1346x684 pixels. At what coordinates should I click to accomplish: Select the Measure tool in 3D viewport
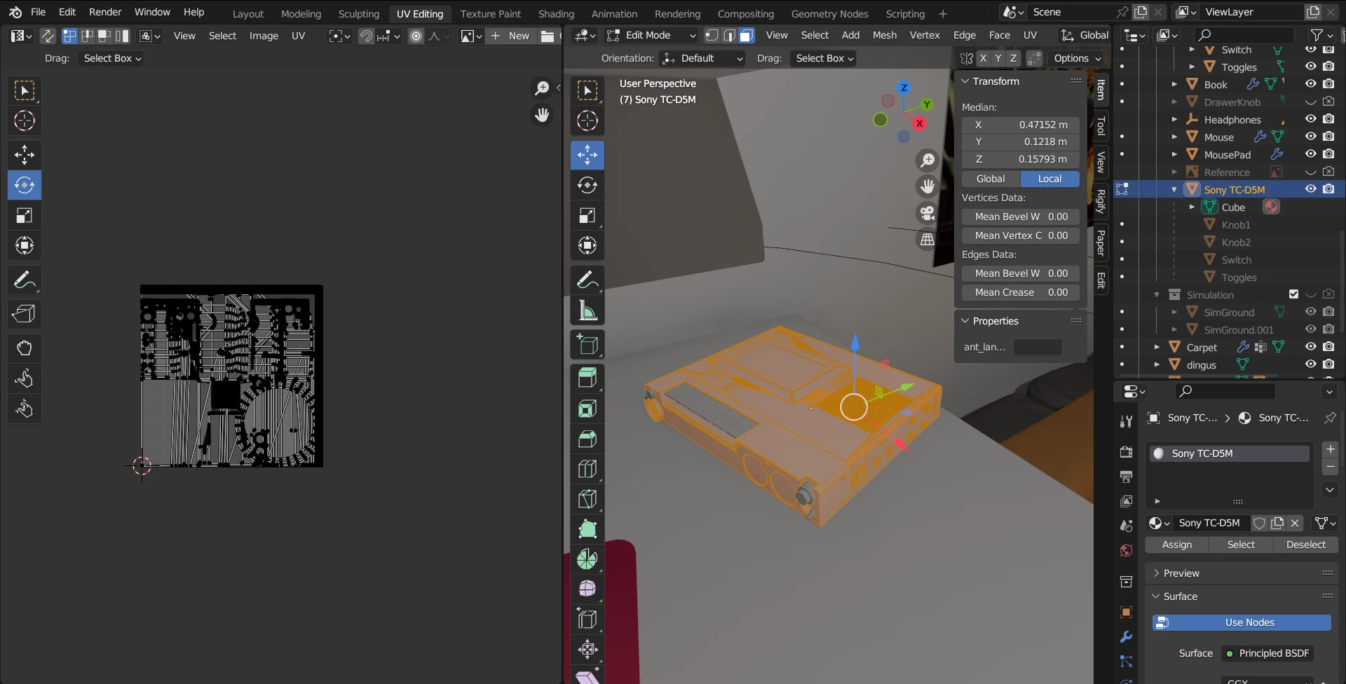587,310
